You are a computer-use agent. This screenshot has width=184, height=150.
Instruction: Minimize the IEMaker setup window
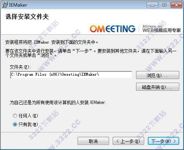click(x=152, y=5)
